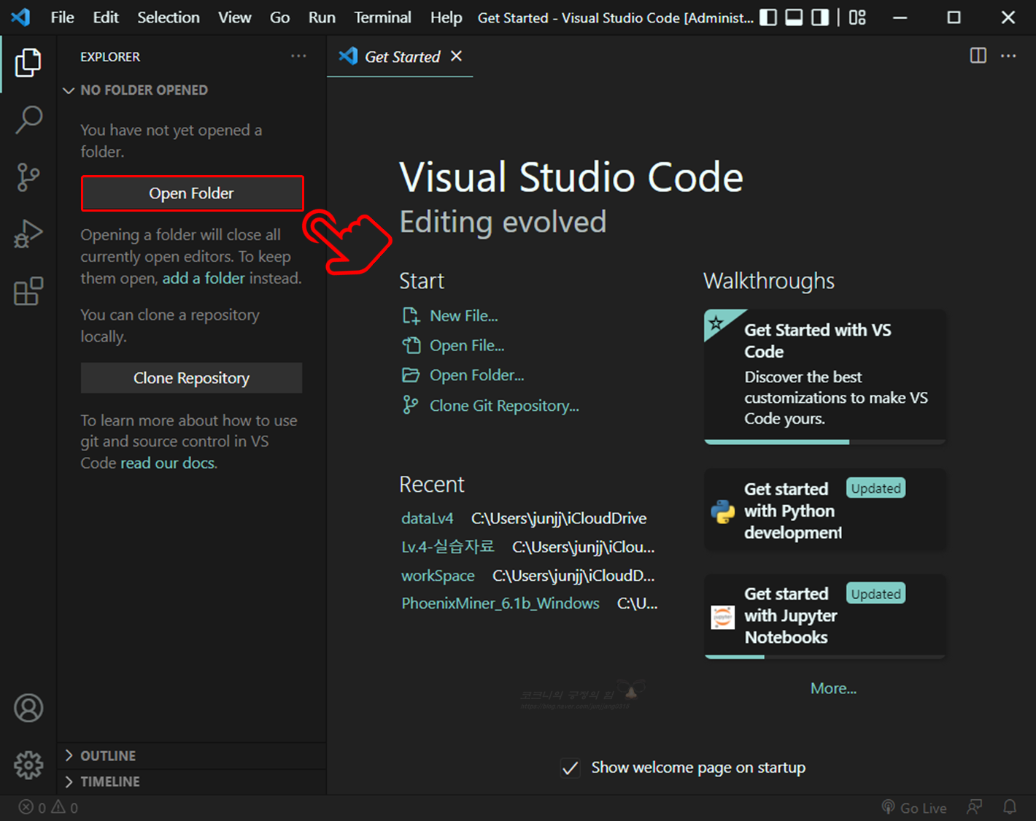The height and width of the screenshot is (821, 1036).
Task: Click the read our docs link
Action: click(169, 463)
